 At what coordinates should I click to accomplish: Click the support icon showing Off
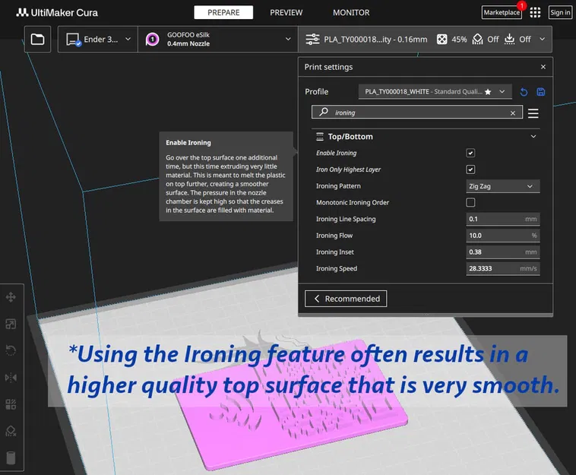pyautogui.click(x=477, y=40)
